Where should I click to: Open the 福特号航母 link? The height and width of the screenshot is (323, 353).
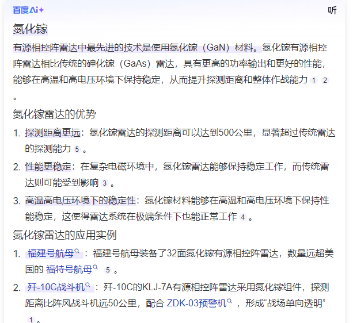click(69, 270)
